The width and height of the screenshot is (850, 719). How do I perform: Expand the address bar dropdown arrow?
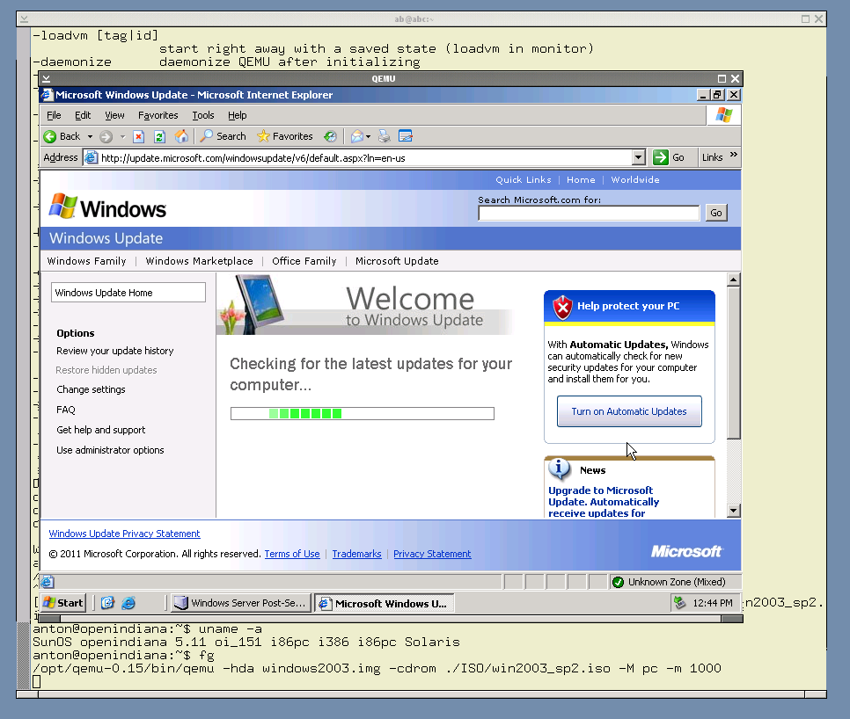pos(639,157)
